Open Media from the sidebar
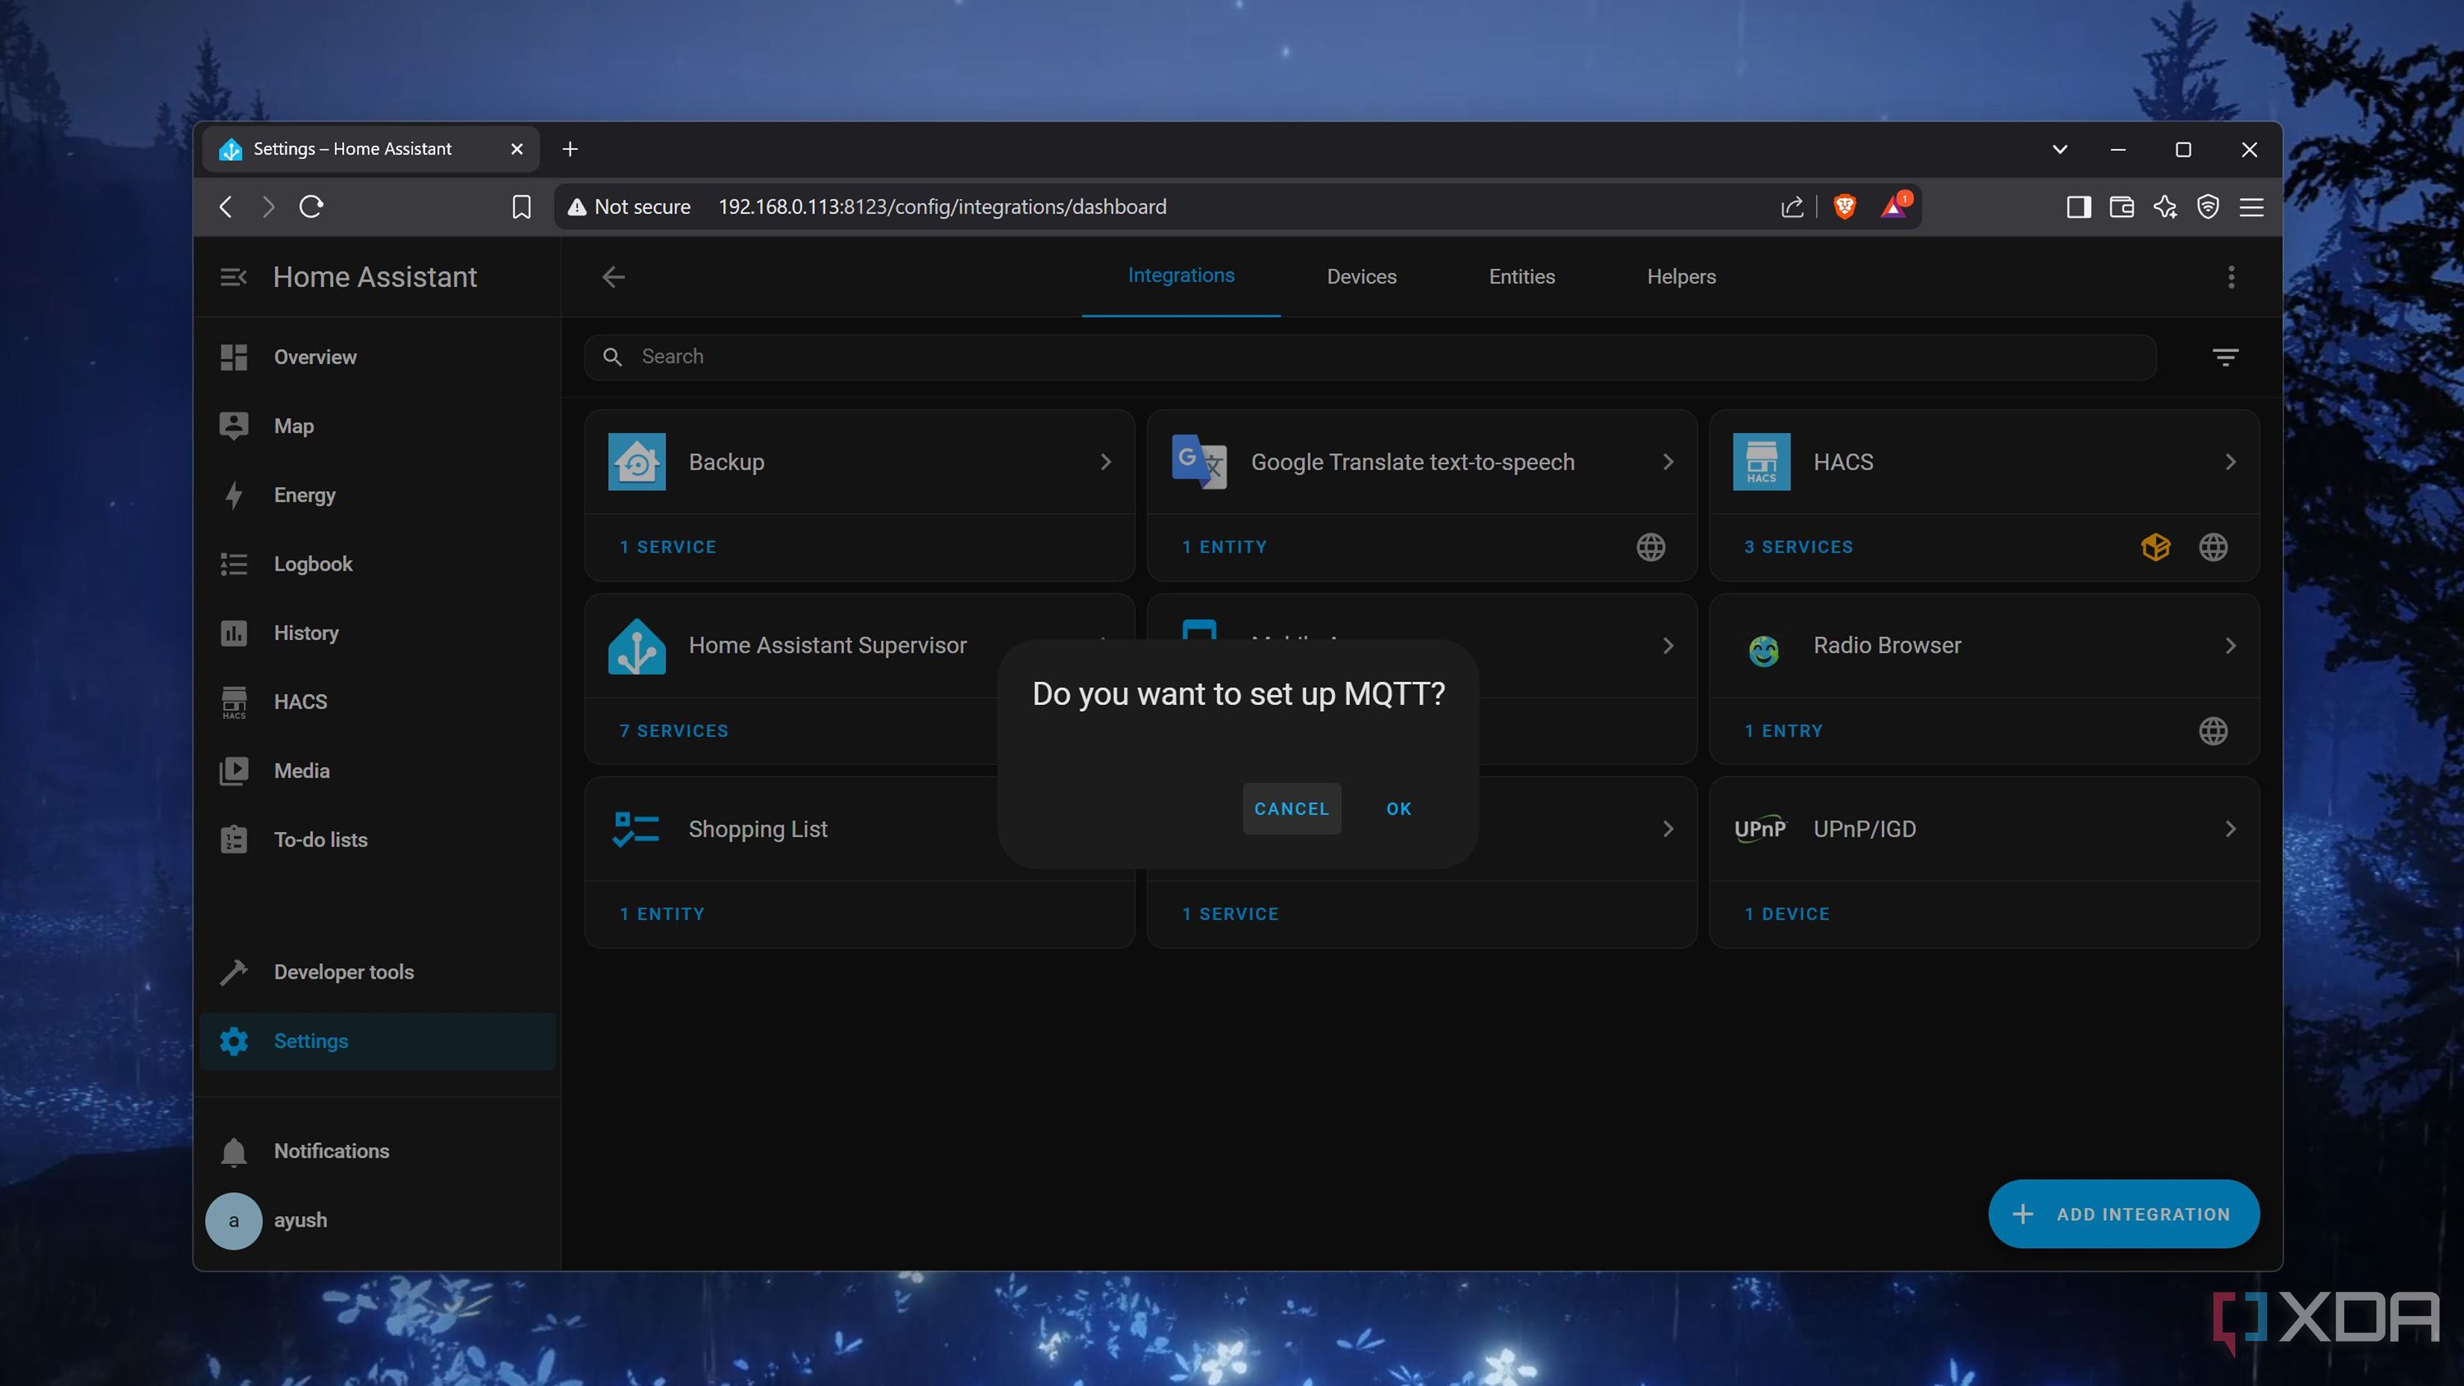Viewport: 2464px width, 1386px height. pyautogui.click(x=377, y=770)
